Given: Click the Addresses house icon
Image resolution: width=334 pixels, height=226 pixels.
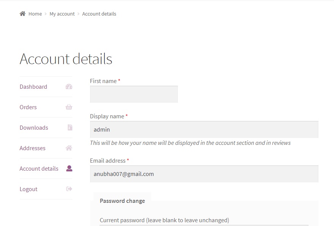Looking at the screenshot, I should tap(69, 148).
